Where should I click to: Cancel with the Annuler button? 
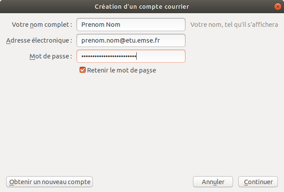[213, 181]
